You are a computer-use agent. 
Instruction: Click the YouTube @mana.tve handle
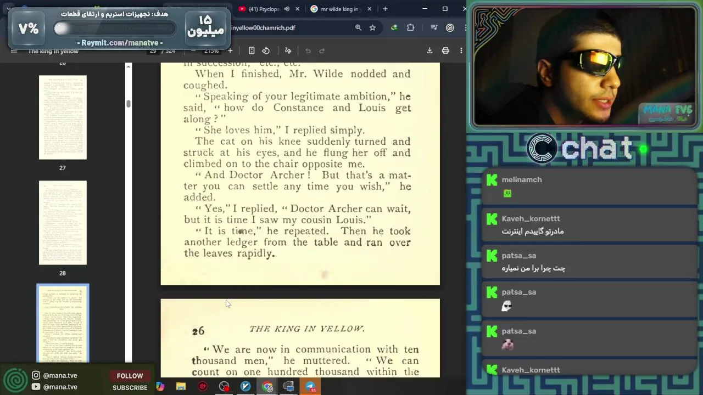60,387
